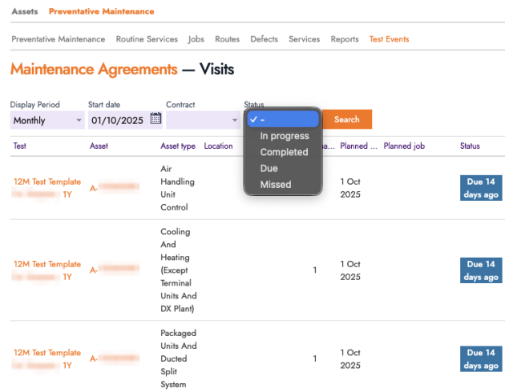Viewport: 505px width, 392px height.
Task: Open the Defects tab
Action: [x=264, y=39]
